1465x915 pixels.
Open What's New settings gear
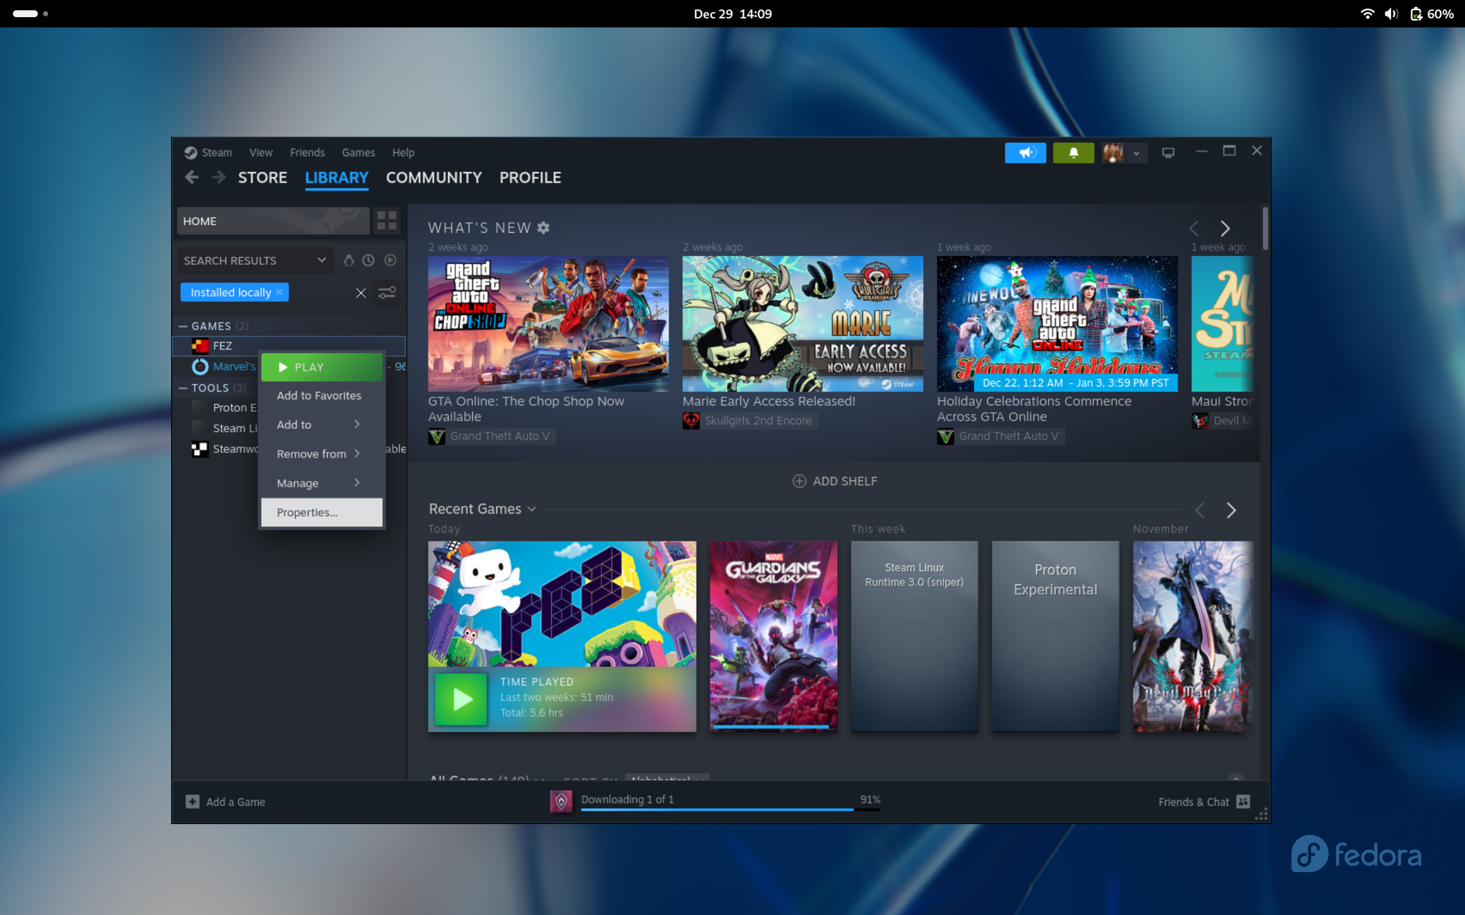tap(543, 228)
